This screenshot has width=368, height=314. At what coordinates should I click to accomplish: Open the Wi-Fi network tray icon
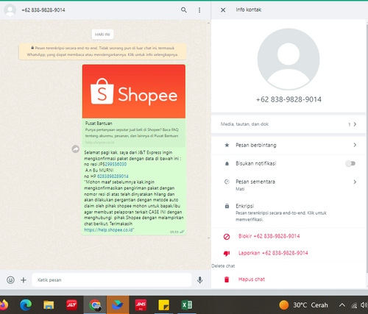click(354, 305)
